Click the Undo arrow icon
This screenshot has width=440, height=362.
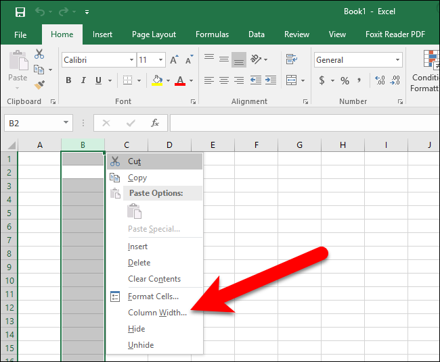[x=40, y=11]
